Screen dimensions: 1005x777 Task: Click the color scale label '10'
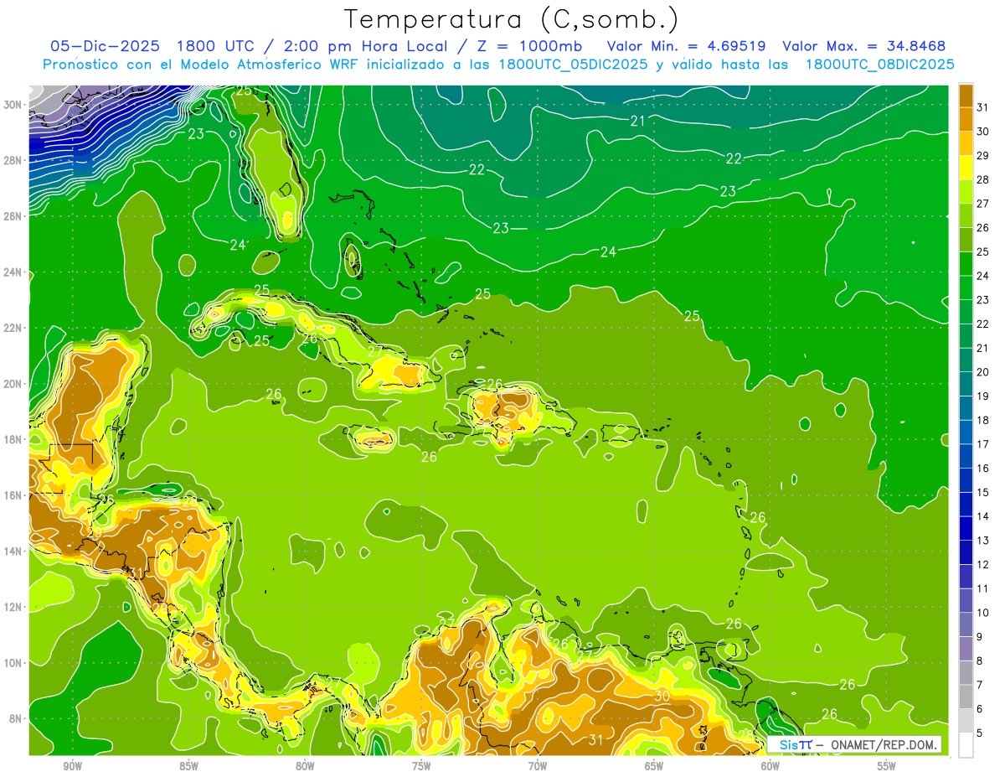click(982, 614)
